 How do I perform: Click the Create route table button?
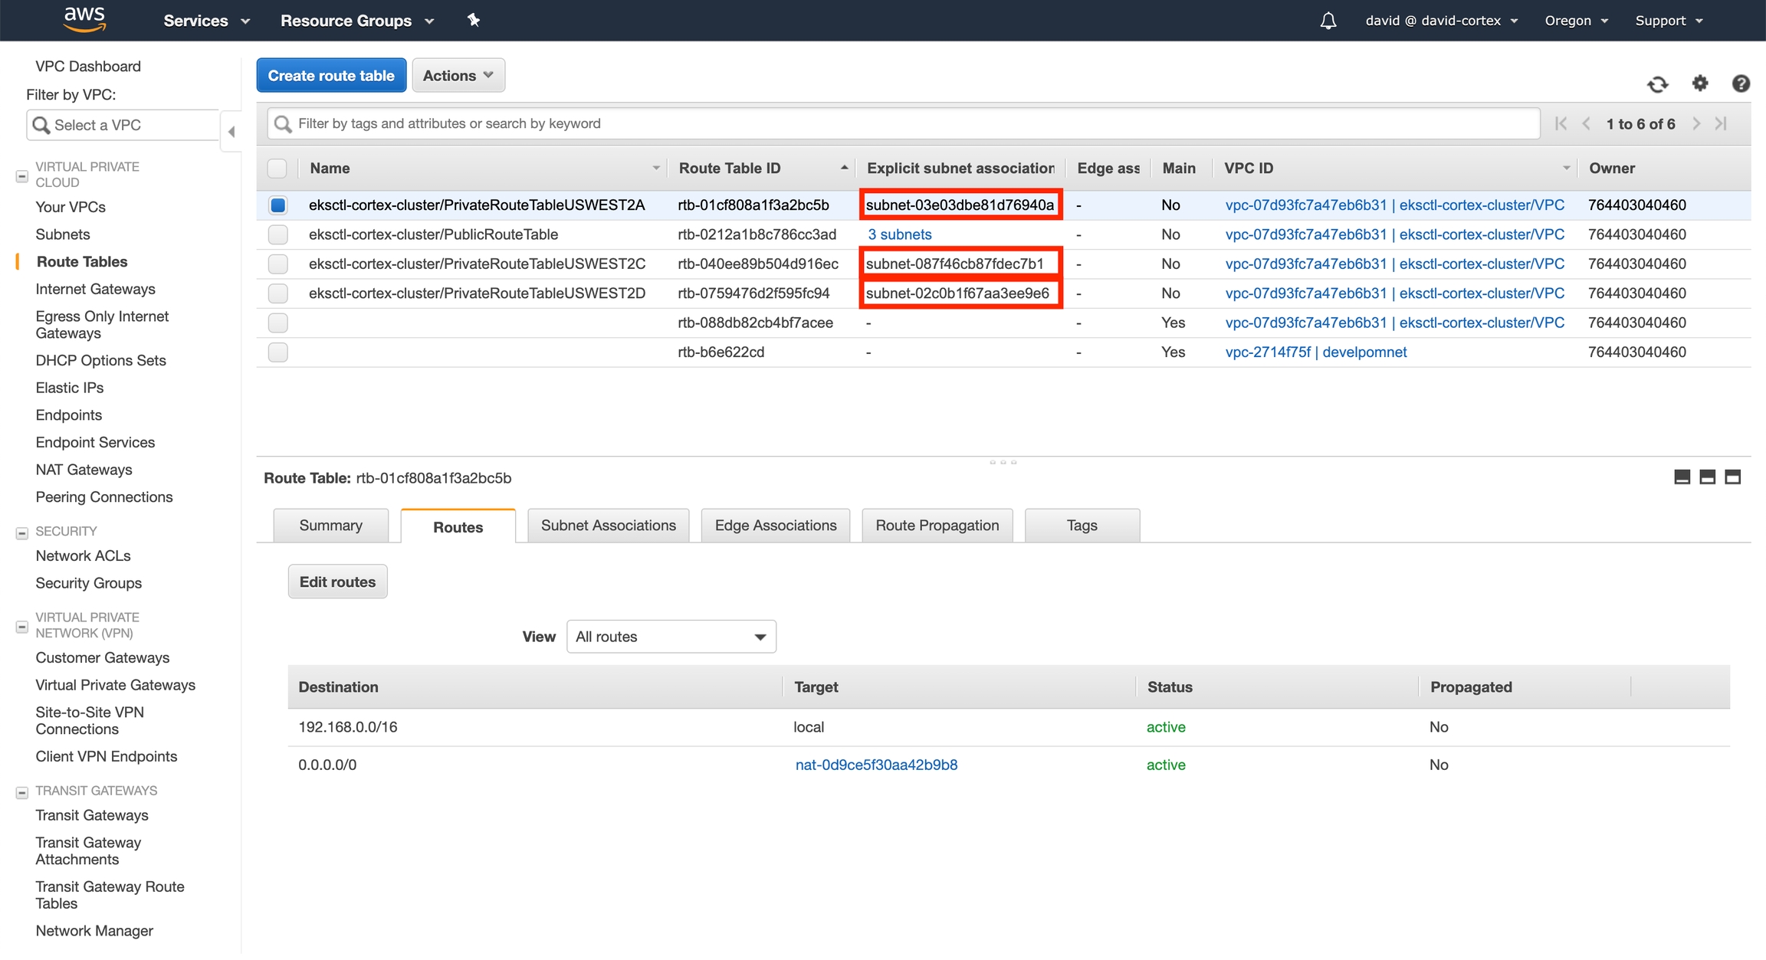coord(331,75)
